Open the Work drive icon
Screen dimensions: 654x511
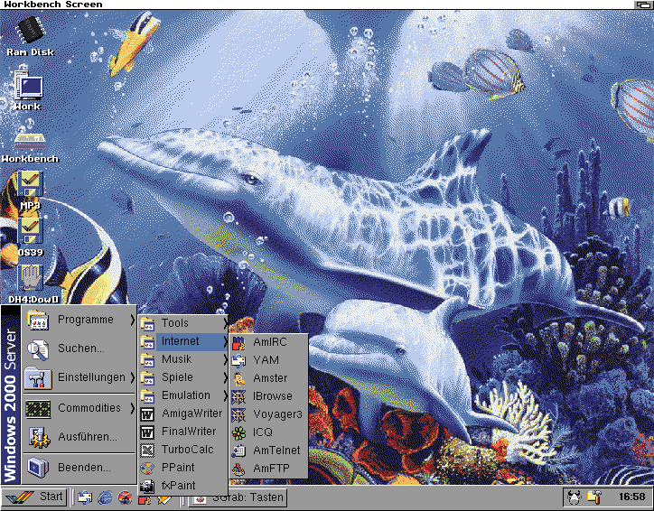(x=27, y=88)
